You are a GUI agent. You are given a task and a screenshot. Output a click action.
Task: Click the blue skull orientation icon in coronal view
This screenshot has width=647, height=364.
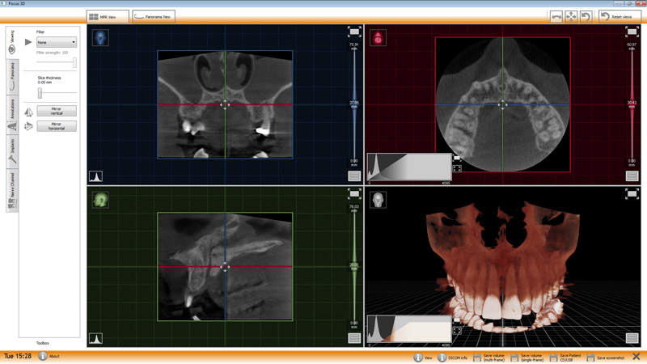(x=100, y=37)
